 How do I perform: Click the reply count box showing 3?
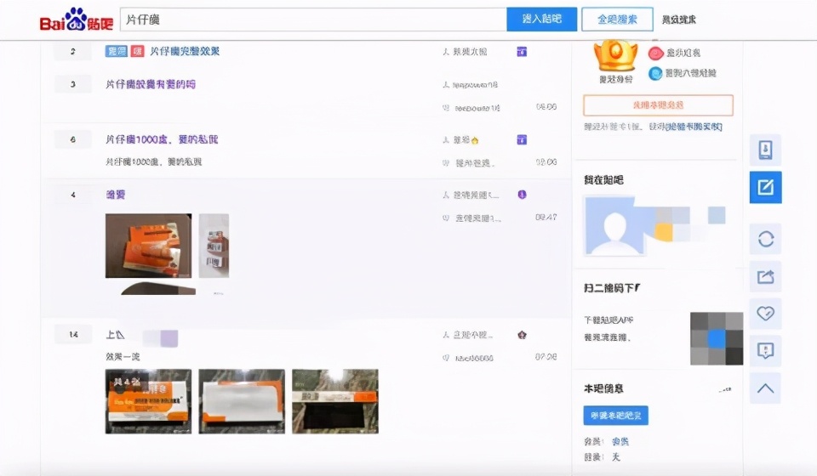[x=73, y=84]
